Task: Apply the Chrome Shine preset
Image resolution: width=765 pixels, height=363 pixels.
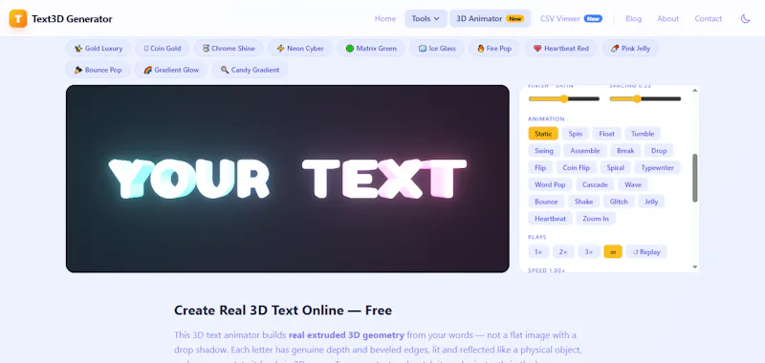Action: 229,48
